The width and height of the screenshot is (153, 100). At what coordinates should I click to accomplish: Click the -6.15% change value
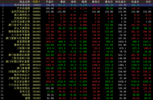[83, 45]
